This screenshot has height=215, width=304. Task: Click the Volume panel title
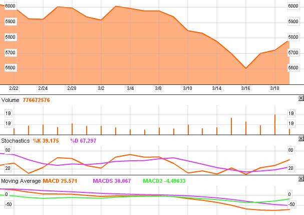(x=10, y=100)
